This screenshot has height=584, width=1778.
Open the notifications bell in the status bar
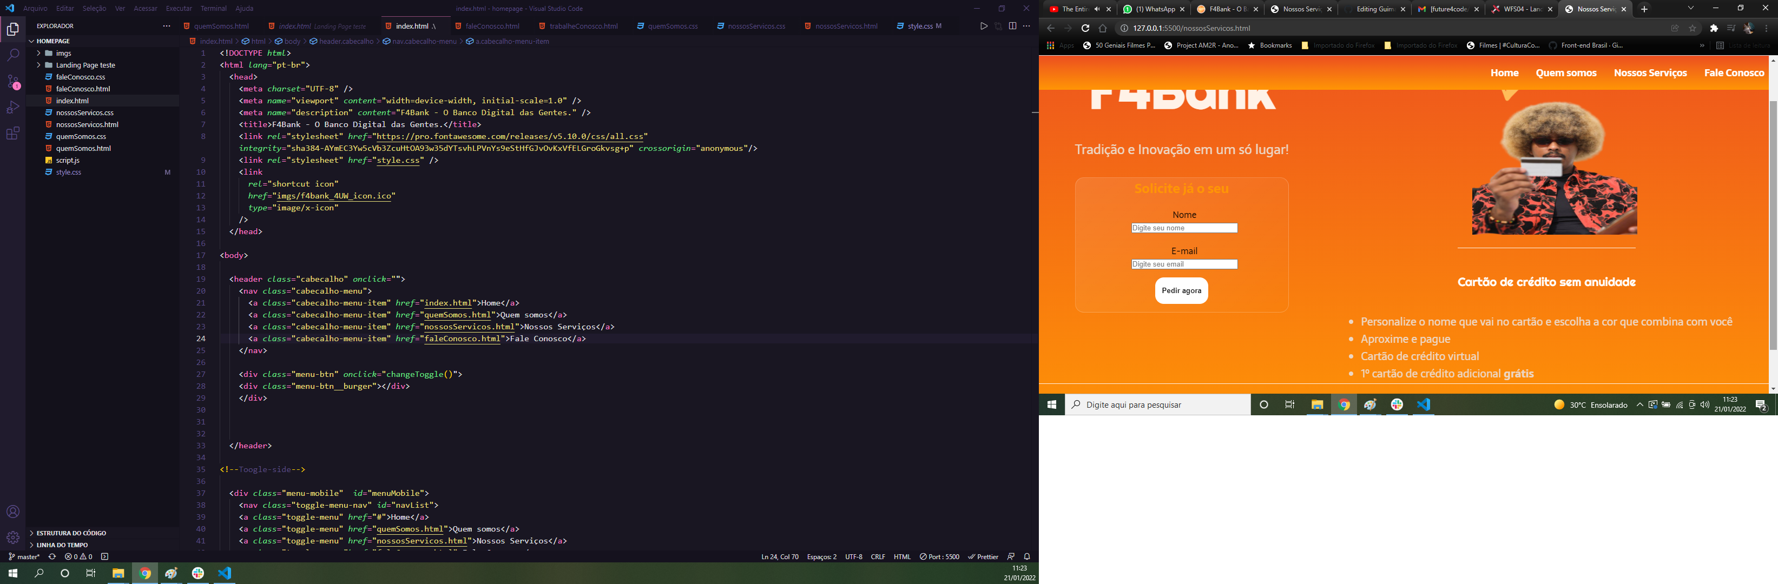click(x=1027, y=556)
